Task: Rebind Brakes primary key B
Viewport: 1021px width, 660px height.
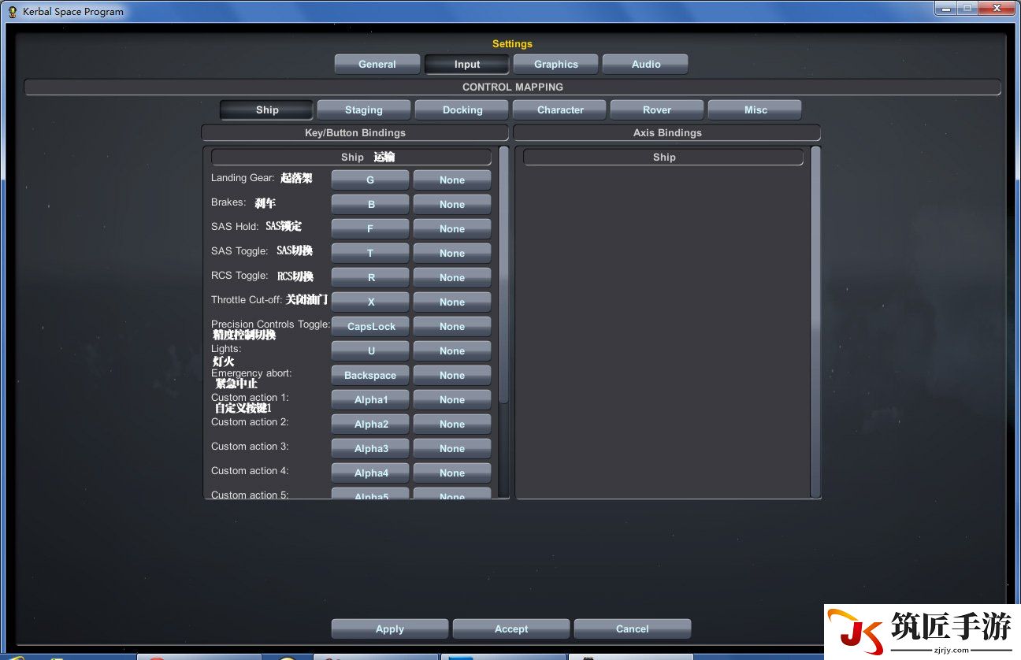Action: click(370, 205)
